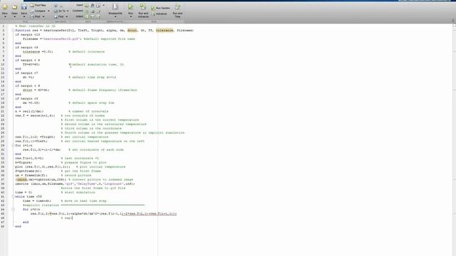This screenshot has width=456, height=256.
Task: Click the New file icon
Action: coord(5,7)
